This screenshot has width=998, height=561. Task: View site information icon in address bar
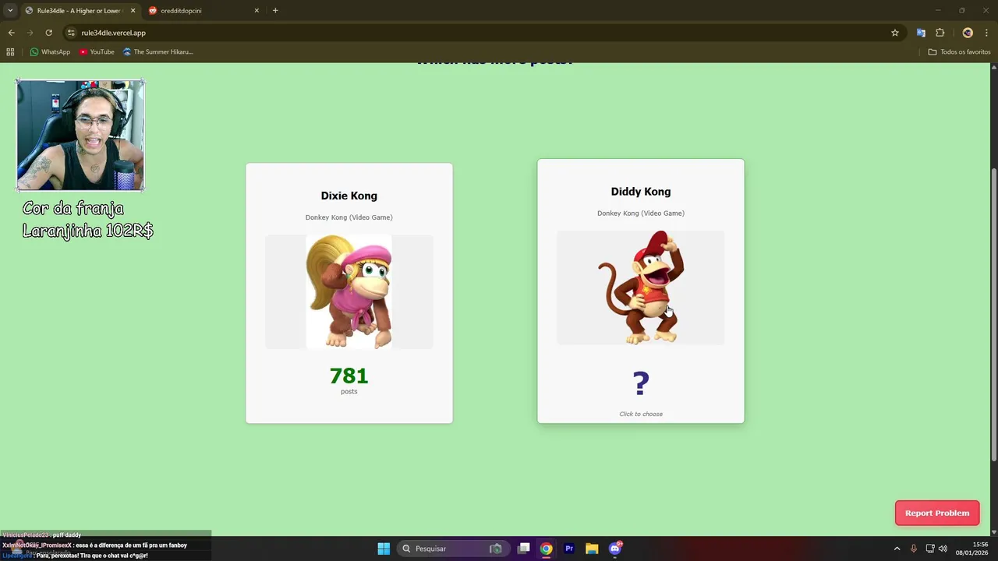click(x=71, y=33)
